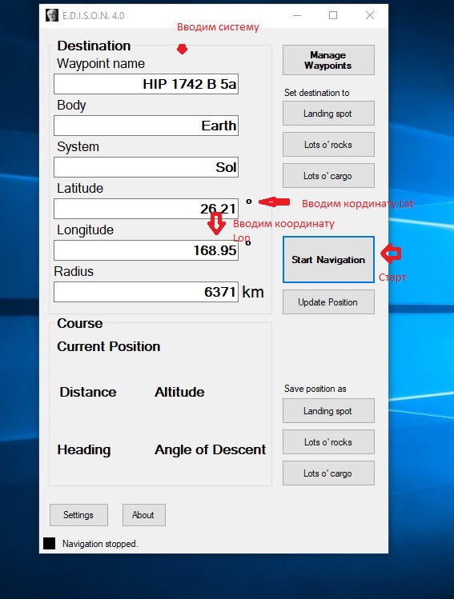Save position as Lots o' rocks
The image size is (454, 599).
point(328,442)
